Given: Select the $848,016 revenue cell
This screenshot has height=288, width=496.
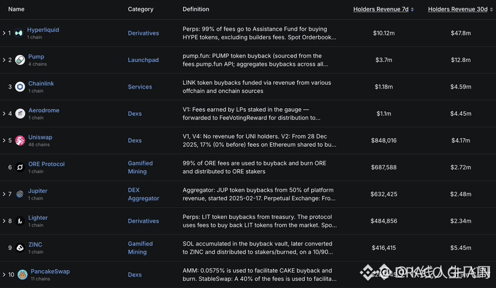Looking at the screenshot, I should point(384,140).
